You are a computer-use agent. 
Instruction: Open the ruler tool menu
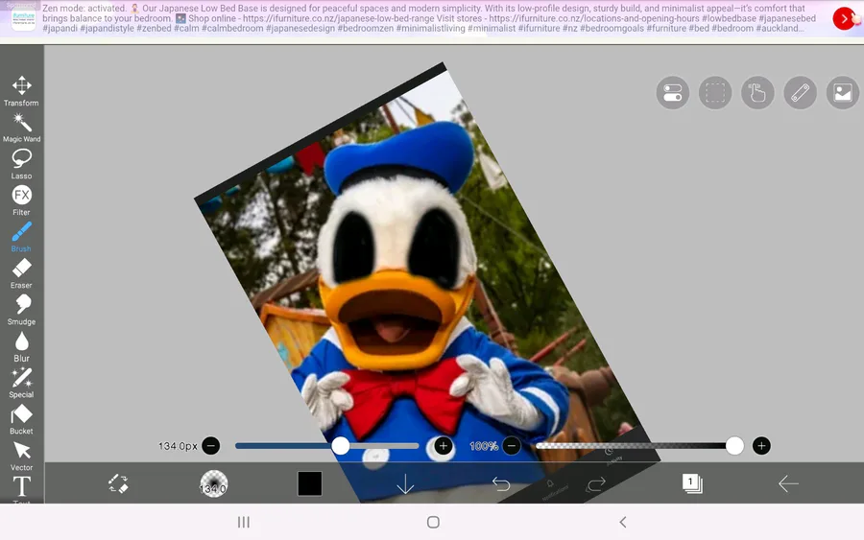coord(800,92)
